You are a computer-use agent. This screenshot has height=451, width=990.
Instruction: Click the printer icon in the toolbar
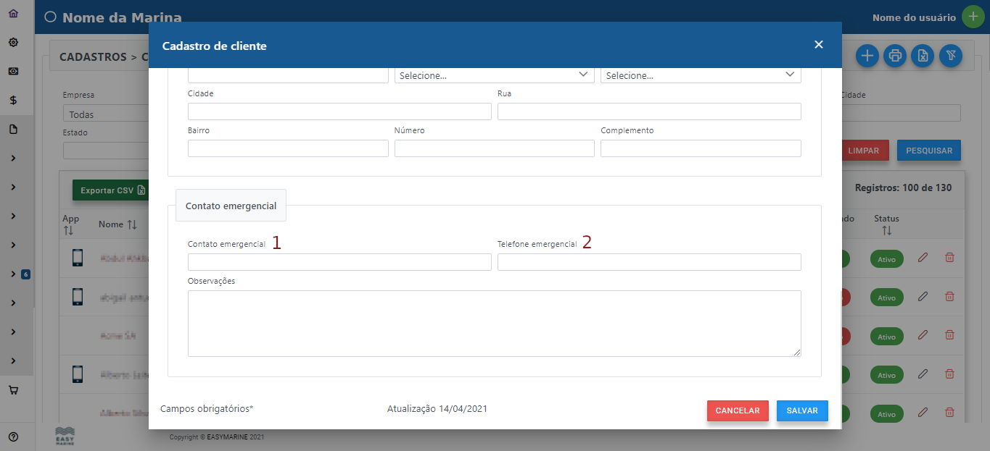(894, 56)
